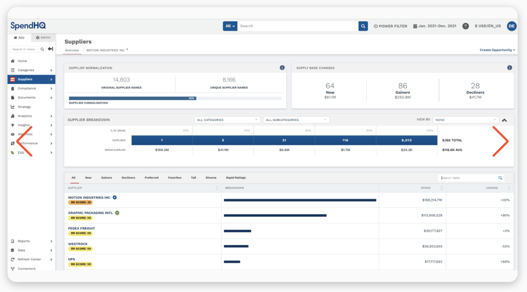Select the Gainers table tab
Screen dimensions: 527x292
tap(106, 178)
